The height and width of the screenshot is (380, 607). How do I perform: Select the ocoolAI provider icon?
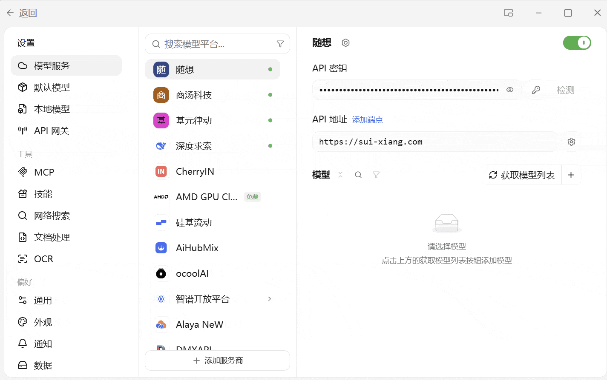pyautogui.click(x=161, y=273)
